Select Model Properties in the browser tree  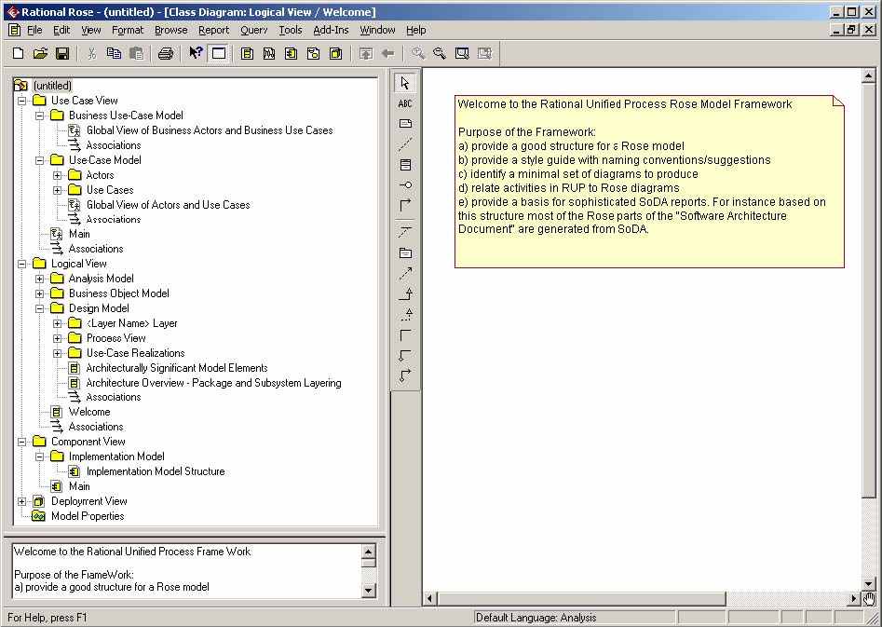pos(88,516)
